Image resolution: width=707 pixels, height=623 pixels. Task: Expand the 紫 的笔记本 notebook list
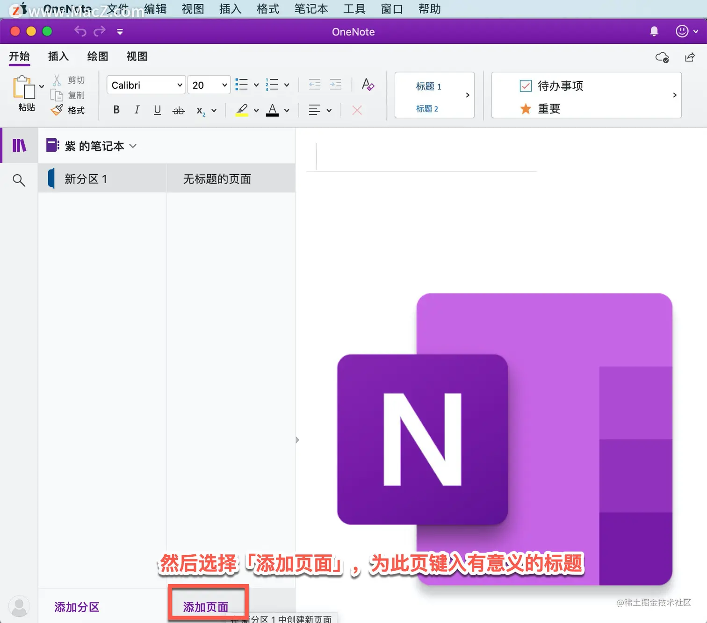click(x=92, y=146)
